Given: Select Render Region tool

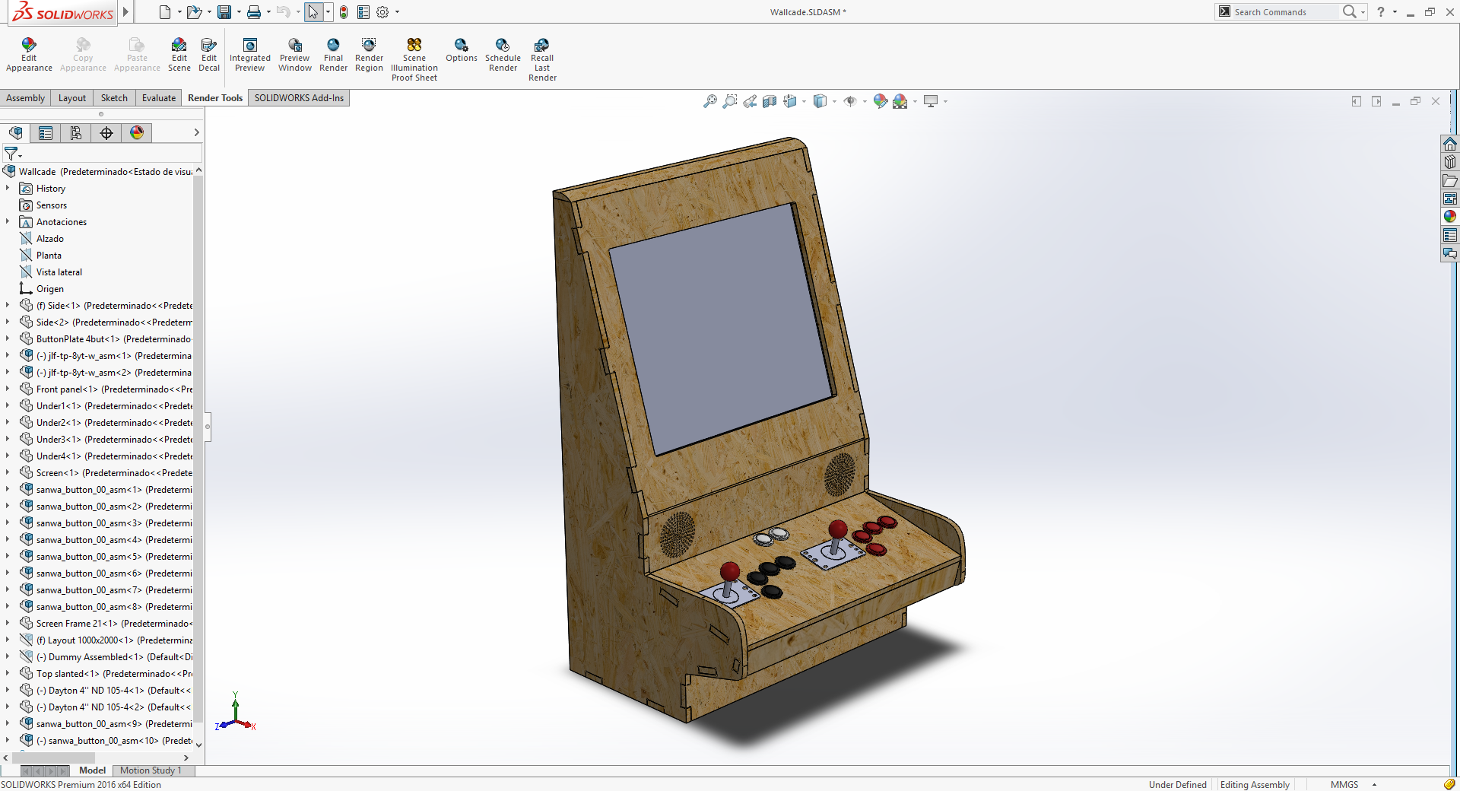Looking at the screenshot, I should coord(369,55).
